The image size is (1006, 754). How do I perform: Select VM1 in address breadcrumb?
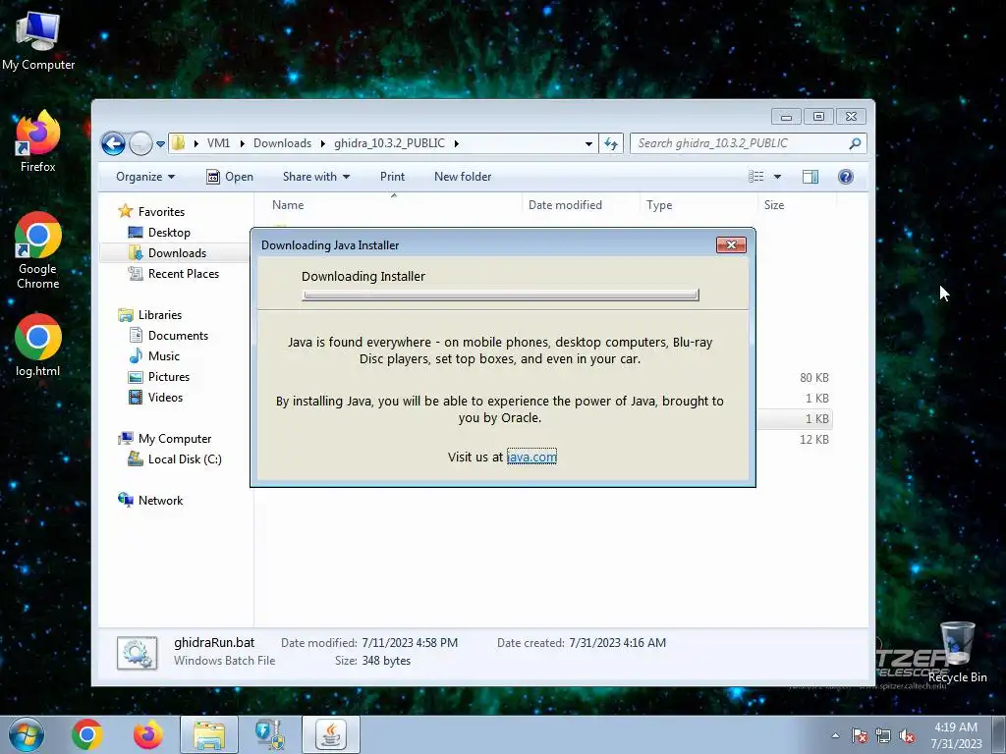pyautogui.click(x=218, y=143)
